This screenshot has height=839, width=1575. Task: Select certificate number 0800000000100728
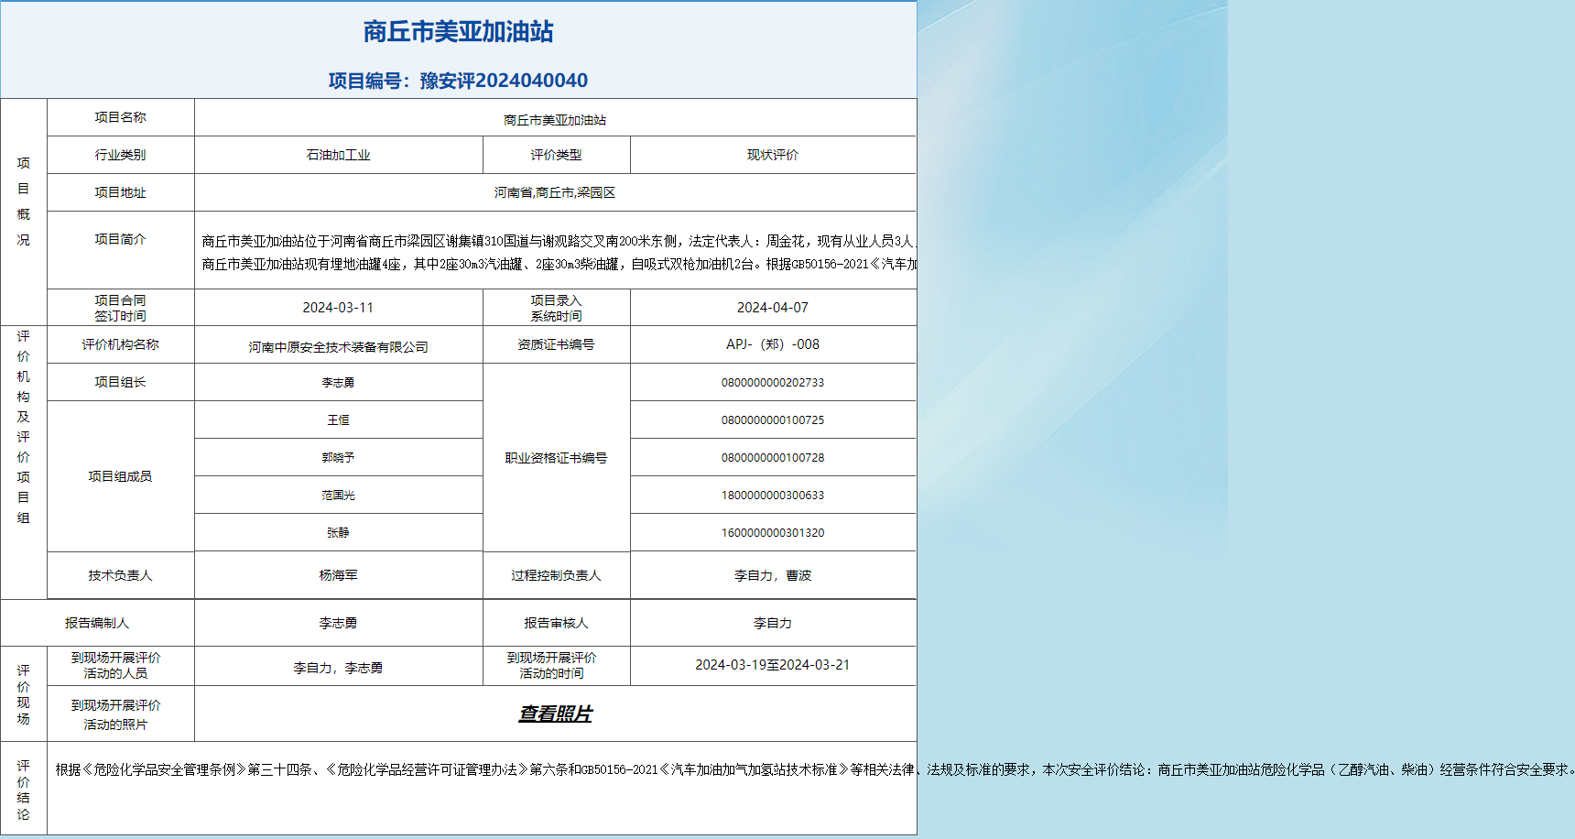(x=773, y=458)
